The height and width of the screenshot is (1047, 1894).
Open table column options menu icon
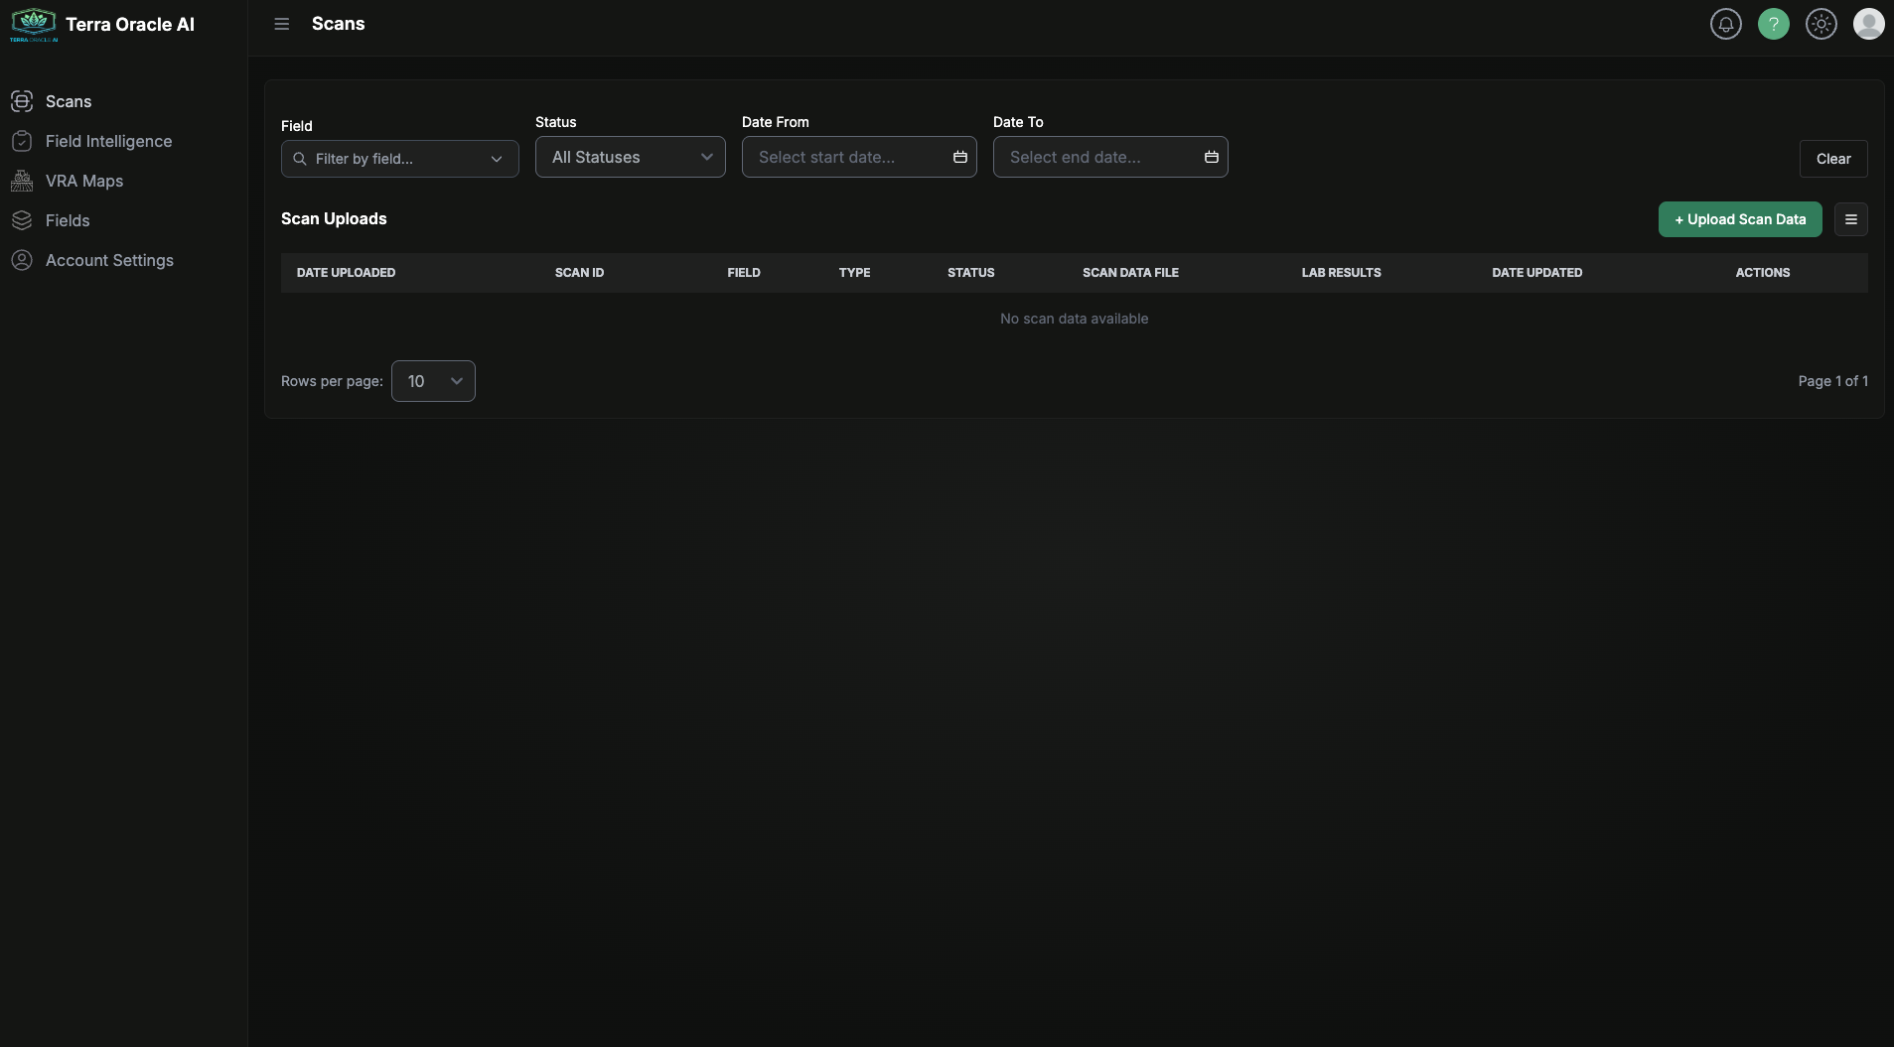(x=1850, y=219)
